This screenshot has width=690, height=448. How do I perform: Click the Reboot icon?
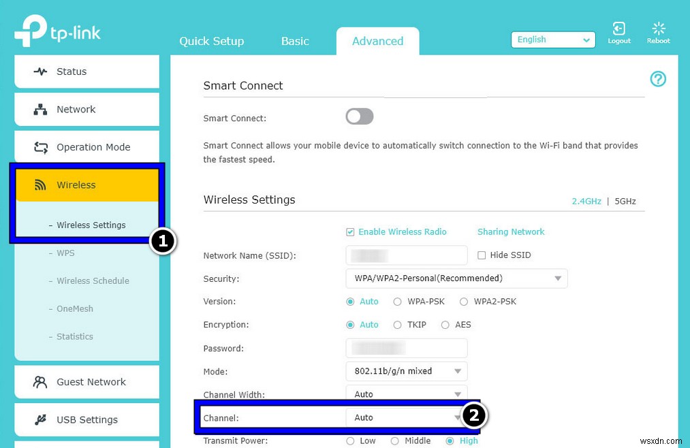pos(658,29)
